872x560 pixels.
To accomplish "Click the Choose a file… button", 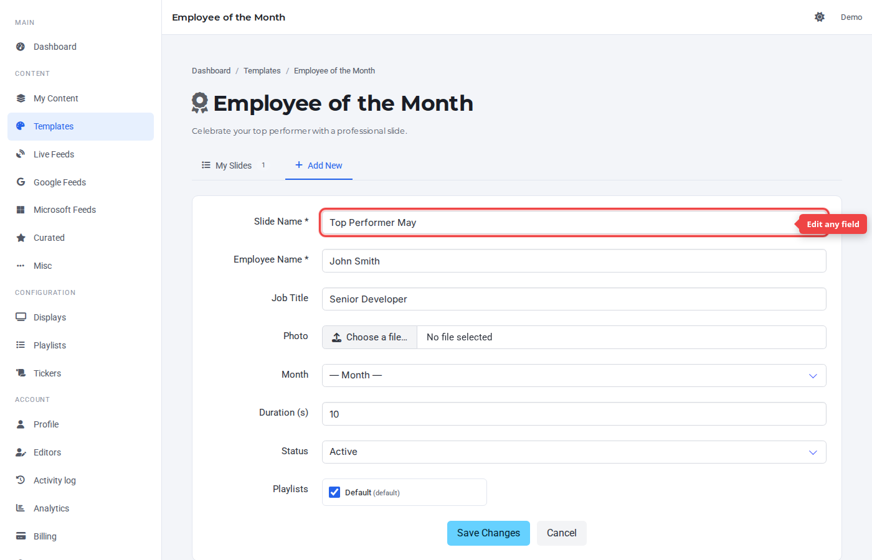I will pos(369,337).
